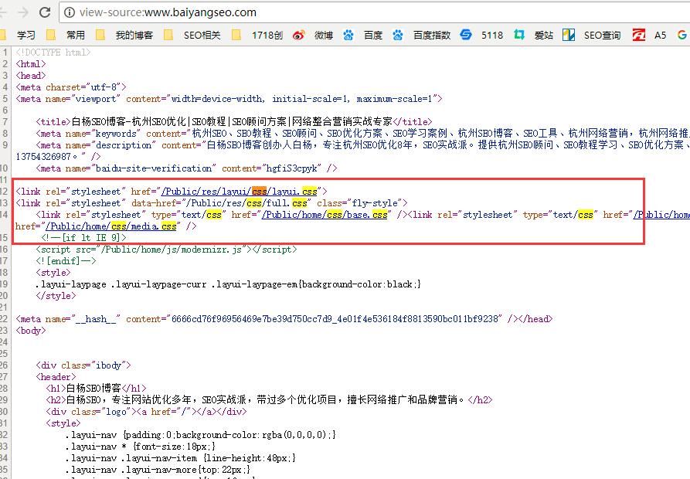Click the site info icon in address bar
This screenshot has height=479, width=690.
tap(70, 12)
